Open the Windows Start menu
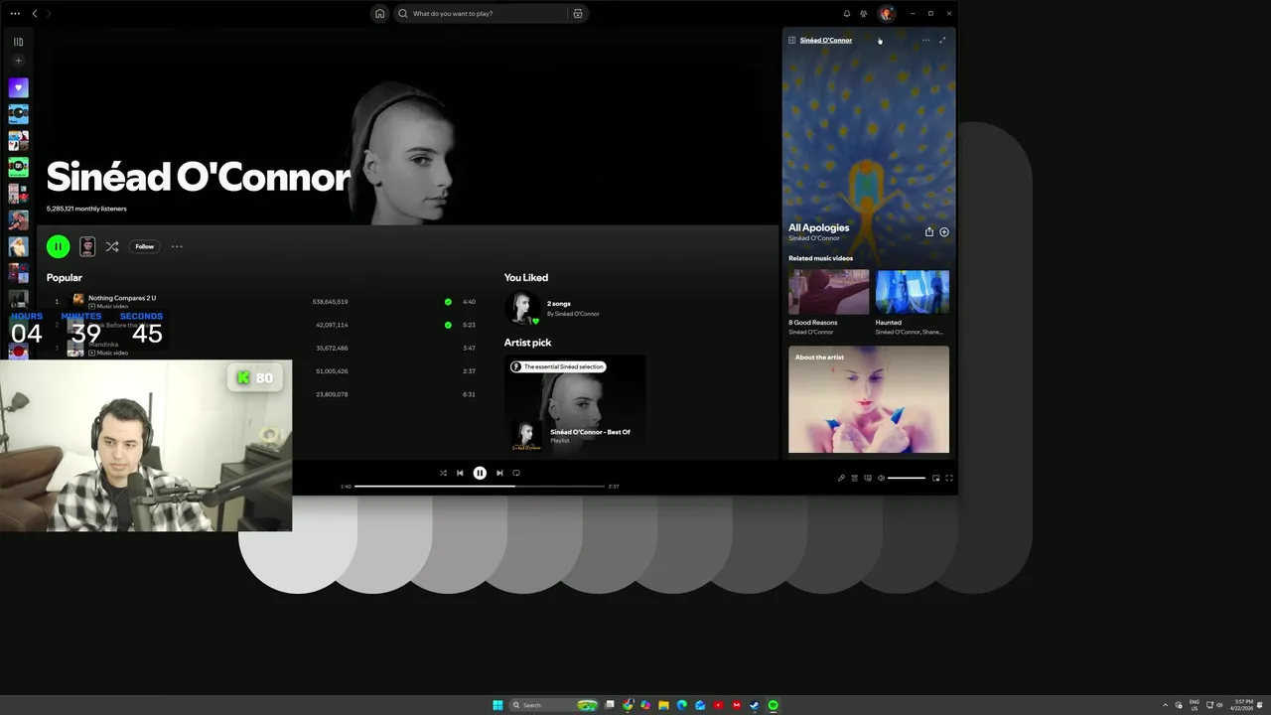This screenshot has height=715, width=1271. coord(497,705)
